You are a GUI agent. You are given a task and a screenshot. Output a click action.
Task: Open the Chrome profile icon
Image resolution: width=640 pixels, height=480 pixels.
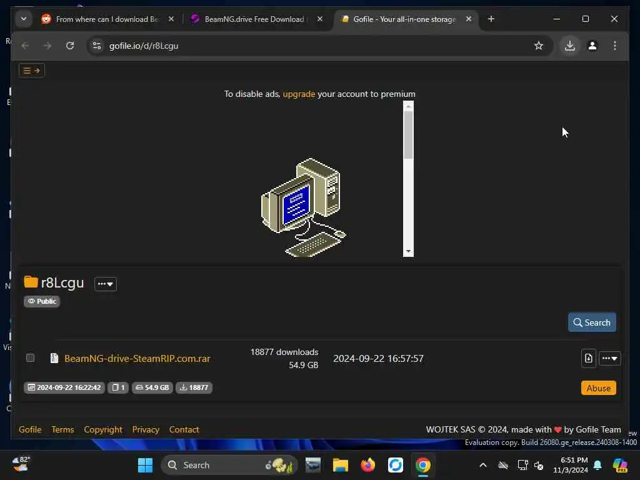click(592, 46)
